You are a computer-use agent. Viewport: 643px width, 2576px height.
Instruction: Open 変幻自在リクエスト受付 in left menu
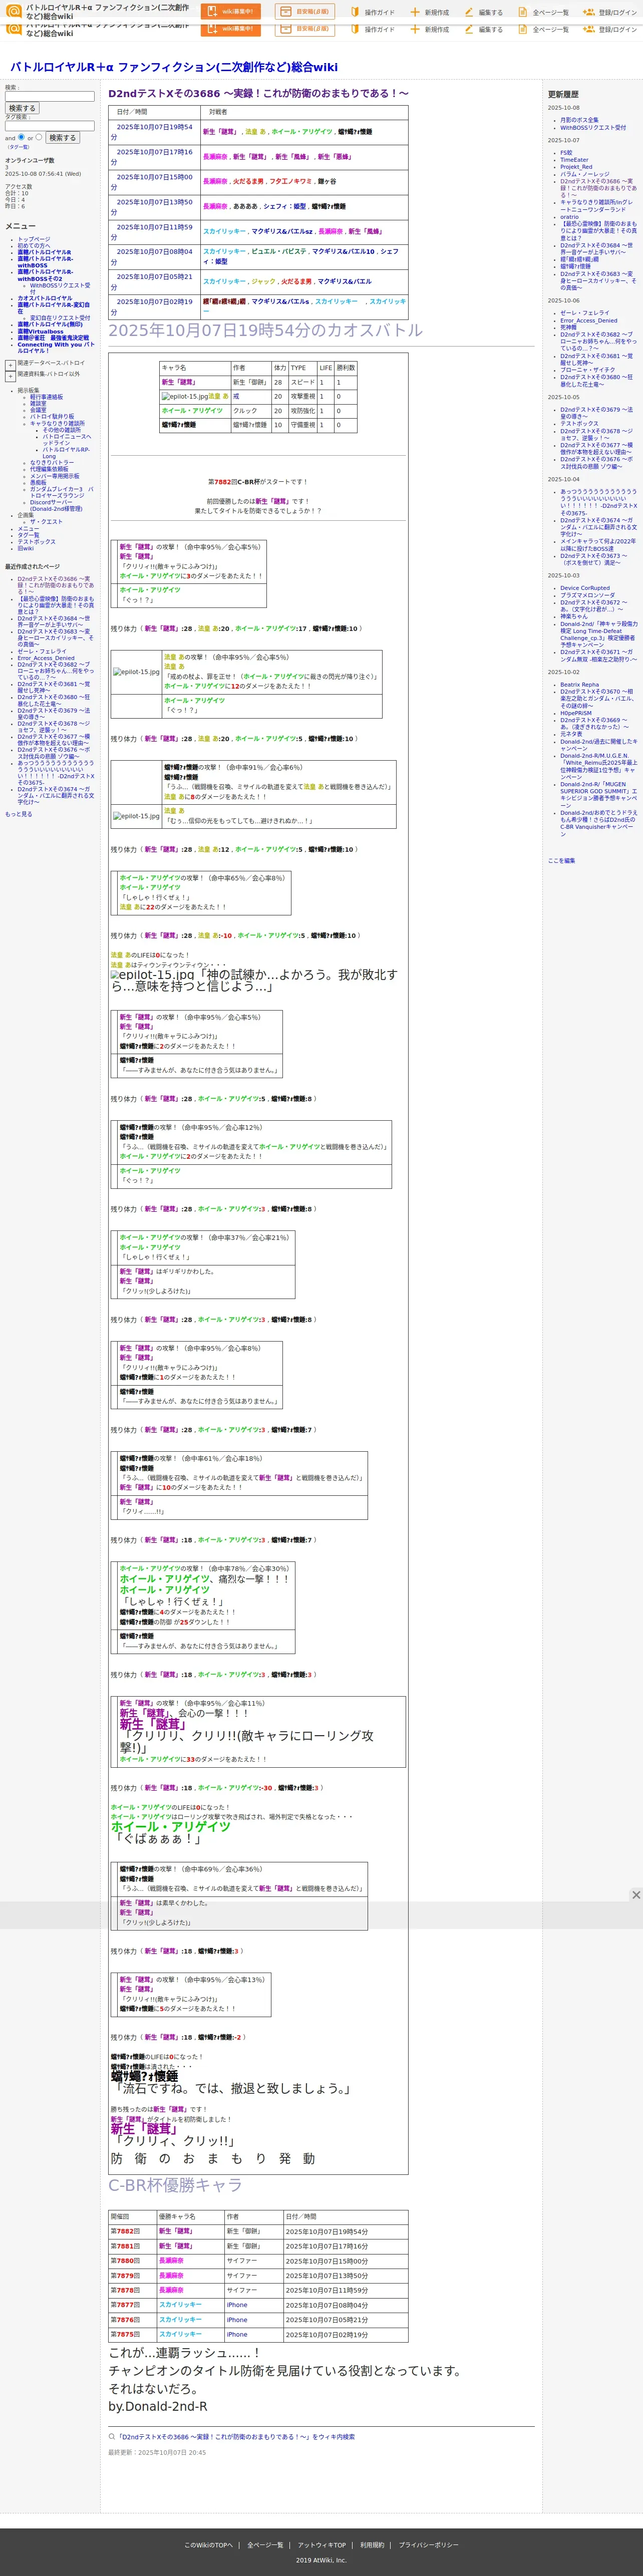pyautogui.click(x=60, y=318)
